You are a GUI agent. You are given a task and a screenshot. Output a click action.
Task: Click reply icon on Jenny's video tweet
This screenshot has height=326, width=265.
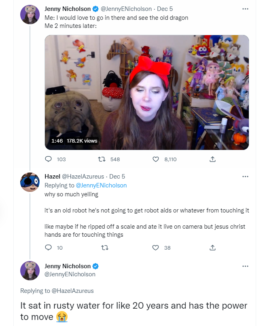coord(48,159)
